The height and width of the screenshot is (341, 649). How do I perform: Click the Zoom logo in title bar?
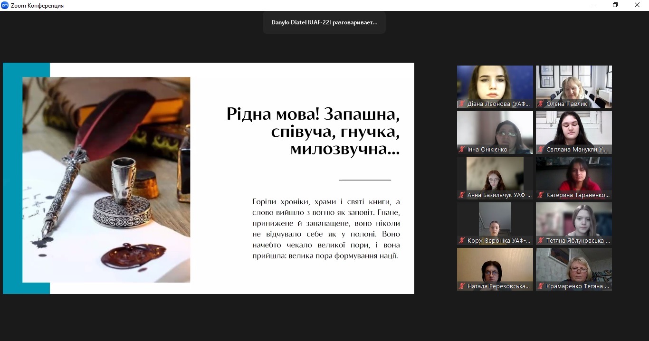(x=5, y=5)
